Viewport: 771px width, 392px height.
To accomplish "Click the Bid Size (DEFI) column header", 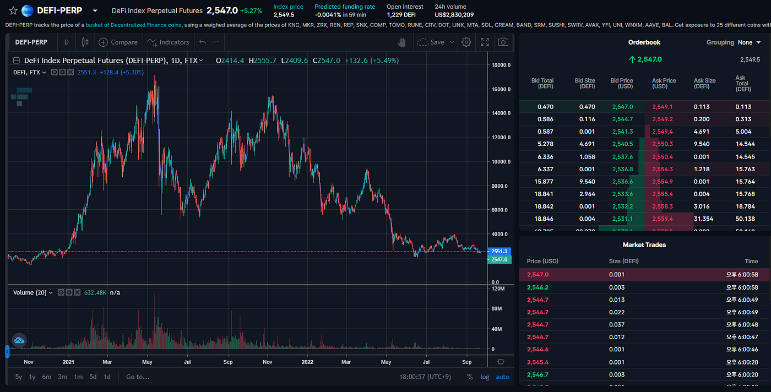I will tap(584, 84).
